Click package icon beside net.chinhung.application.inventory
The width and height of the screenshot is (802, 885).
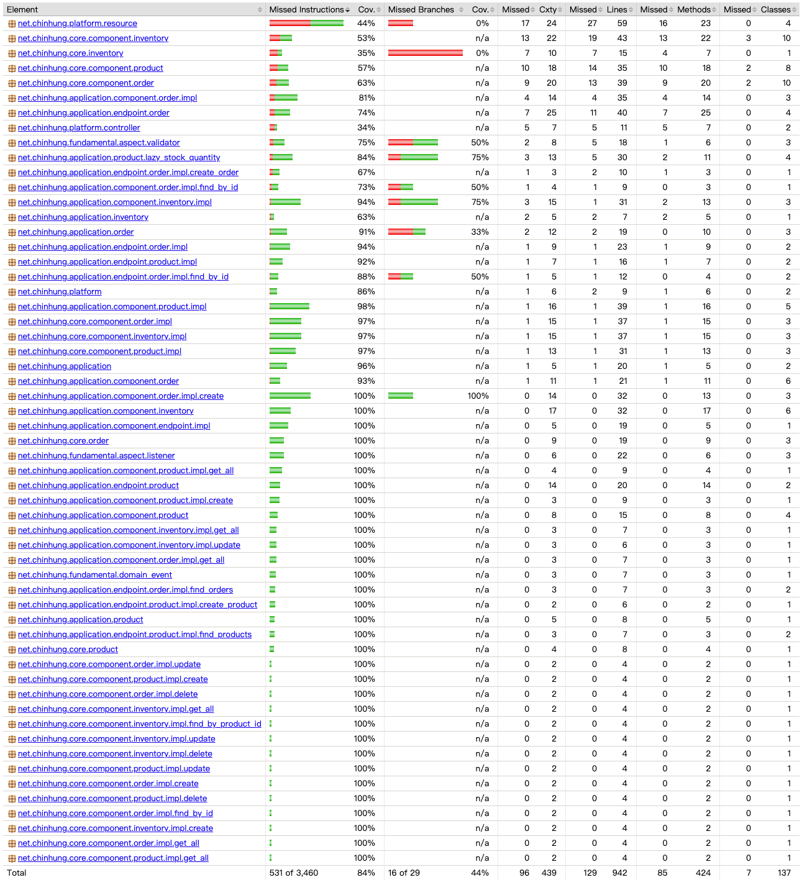12,217
